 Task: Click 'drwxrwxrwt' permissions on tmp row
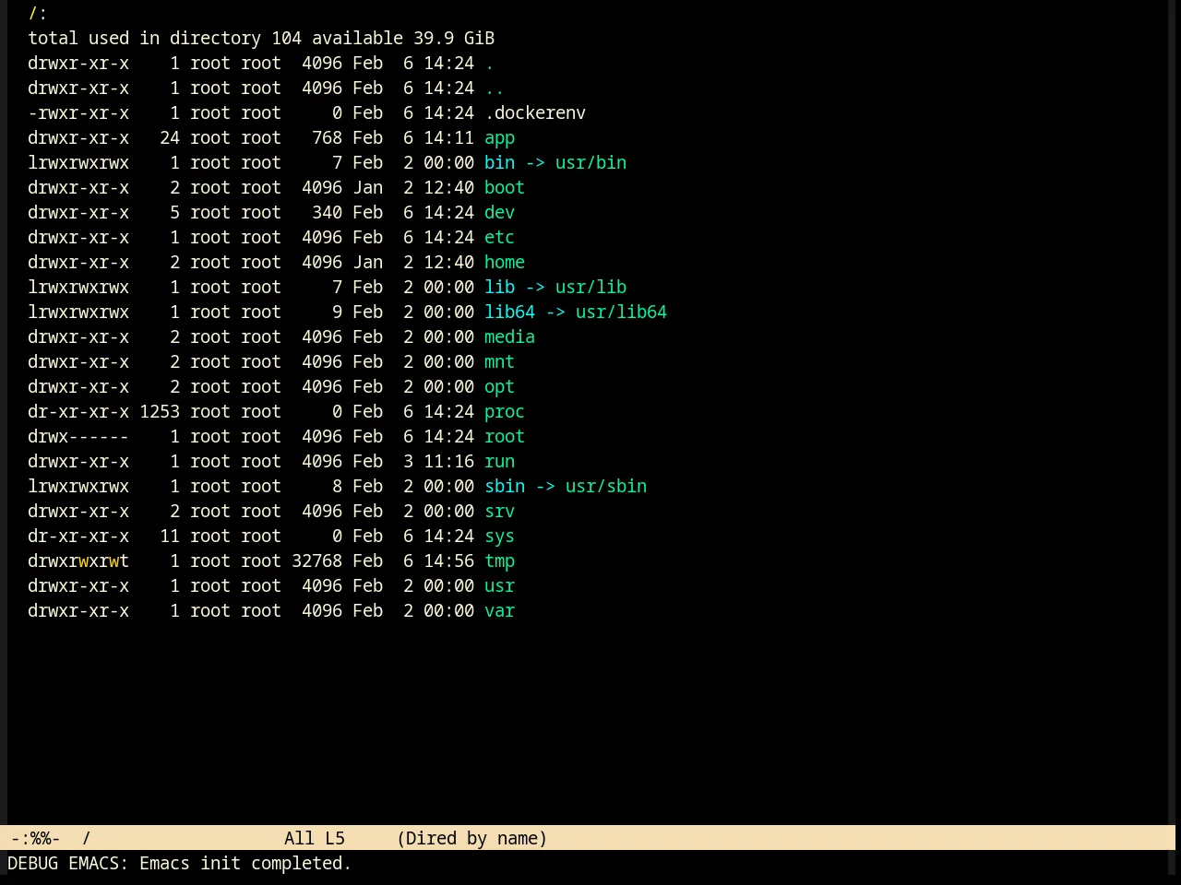[78, 561]
